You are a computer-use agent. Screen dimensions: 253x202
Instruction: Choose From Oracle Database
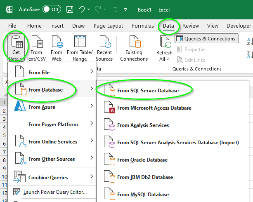[173, 159]
